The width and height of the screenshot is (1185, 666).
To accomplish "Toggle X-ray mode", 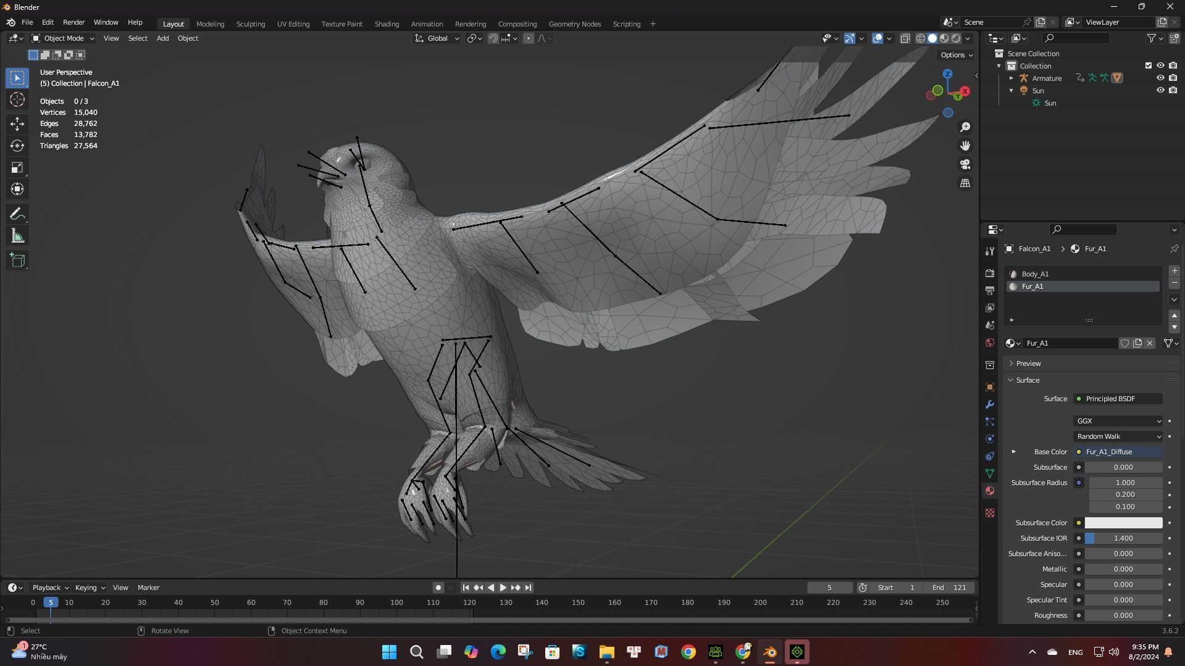I will (x=905, y=38).
